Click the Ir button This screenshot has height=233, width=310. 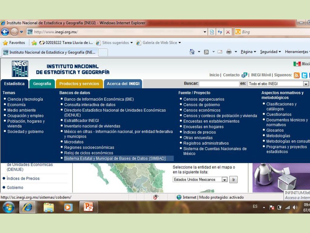[x=233, y=180]
